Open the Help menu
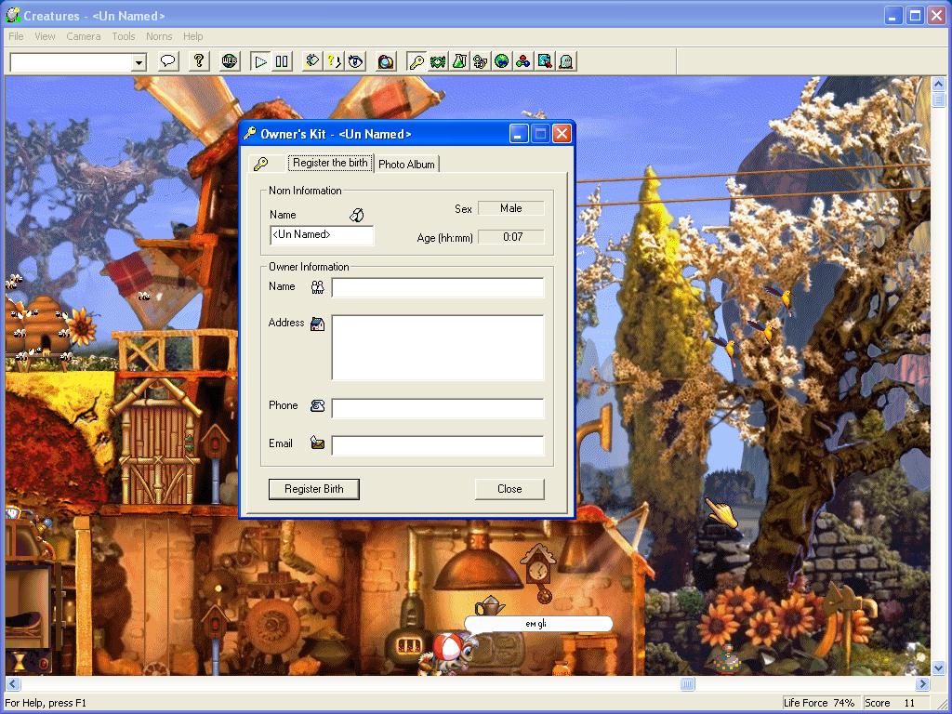 pyautogui.click(x=193, y=36)
